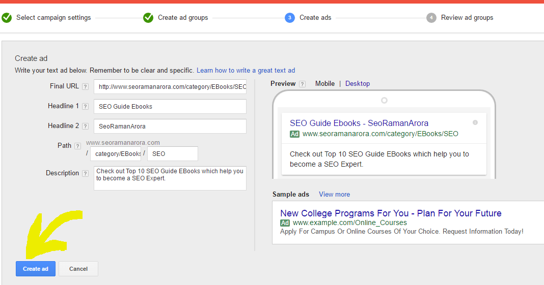Click the Preview help question mark icon

pyautogui.click(x=302, y=84)
